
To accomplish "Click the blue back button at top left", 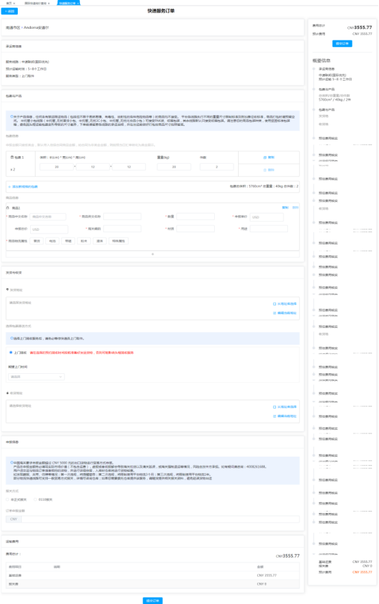I will tap(10, 11).
